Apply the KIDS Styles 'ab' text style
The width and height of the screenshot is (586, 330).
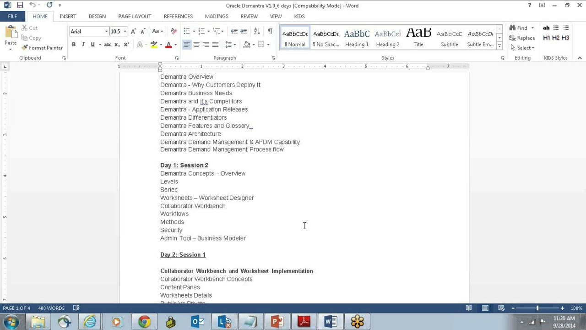[x=546, y=28]
